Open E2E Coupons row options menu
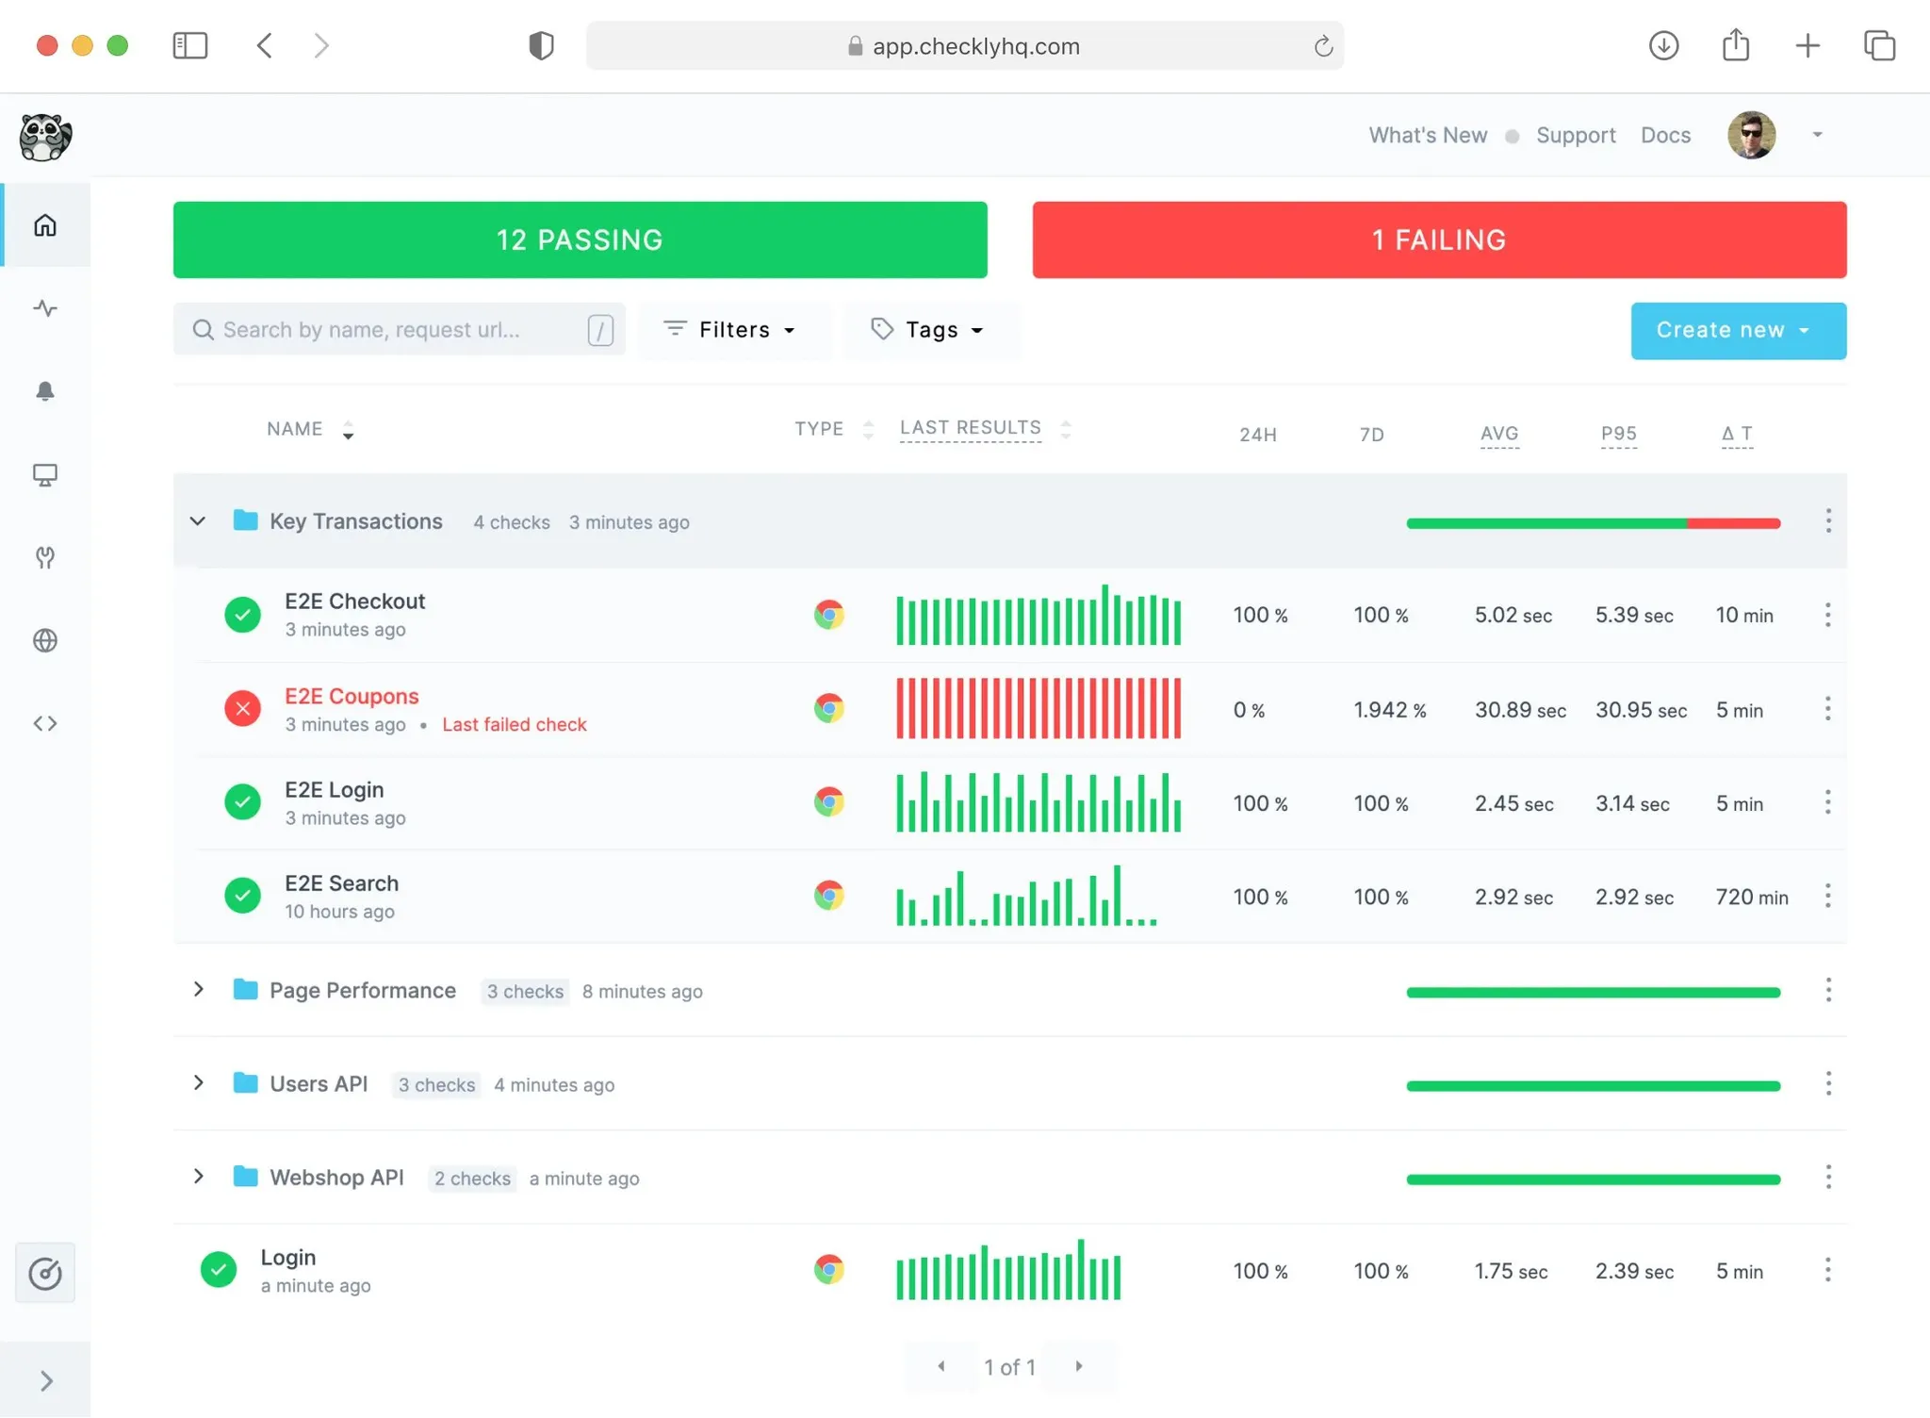 1826,709
